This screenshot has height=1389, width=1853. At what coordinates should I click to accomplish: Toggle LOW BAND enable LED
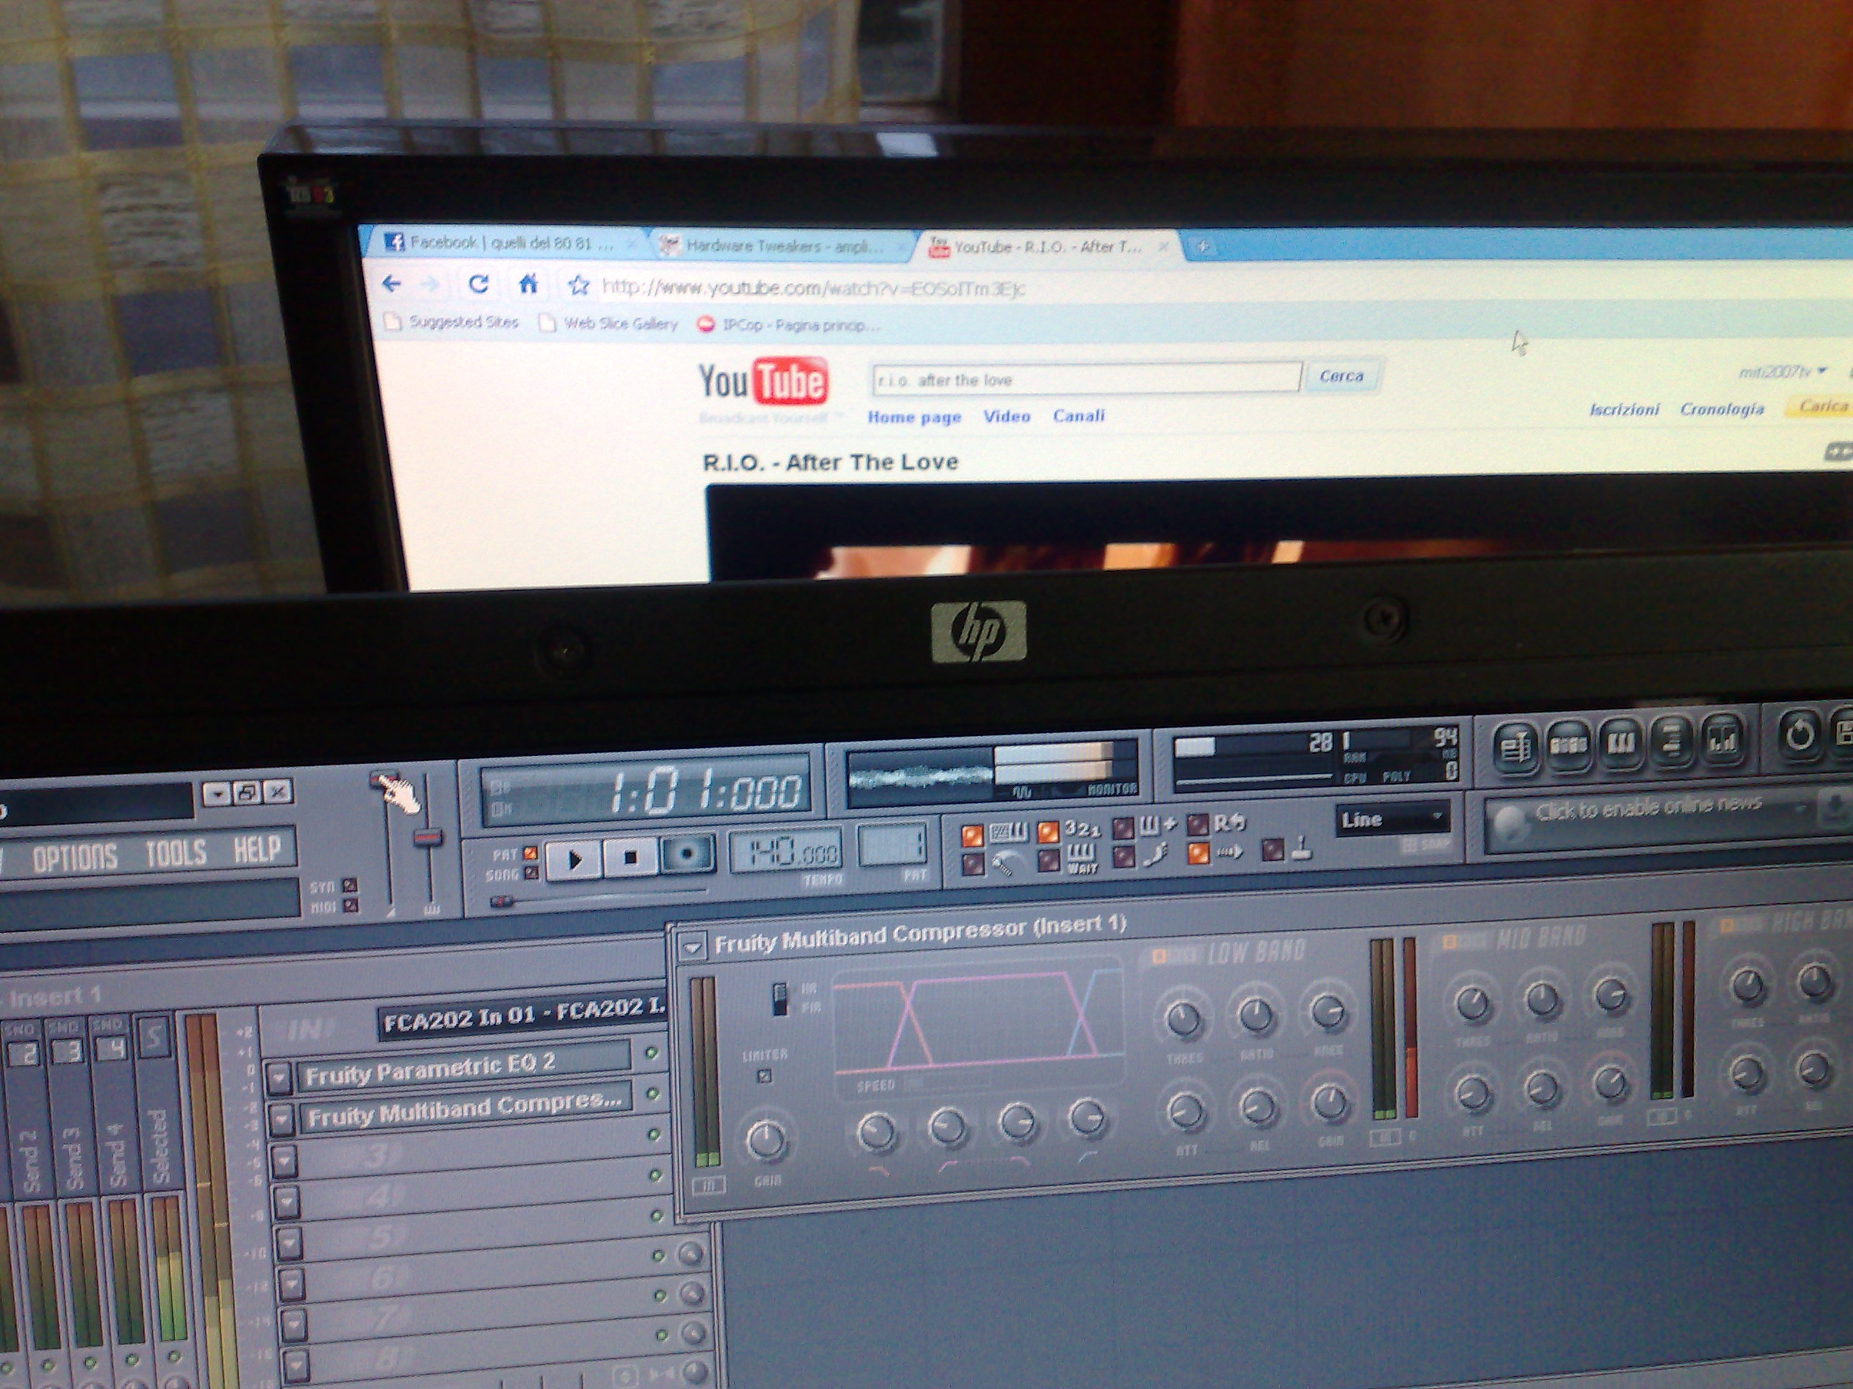click(1160, 955)
